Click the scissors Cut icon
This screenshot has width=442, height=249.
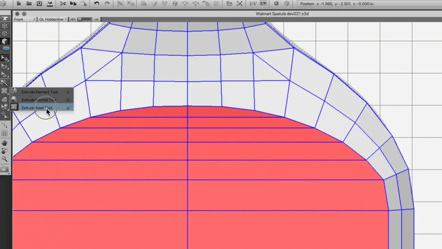(63, 4)
